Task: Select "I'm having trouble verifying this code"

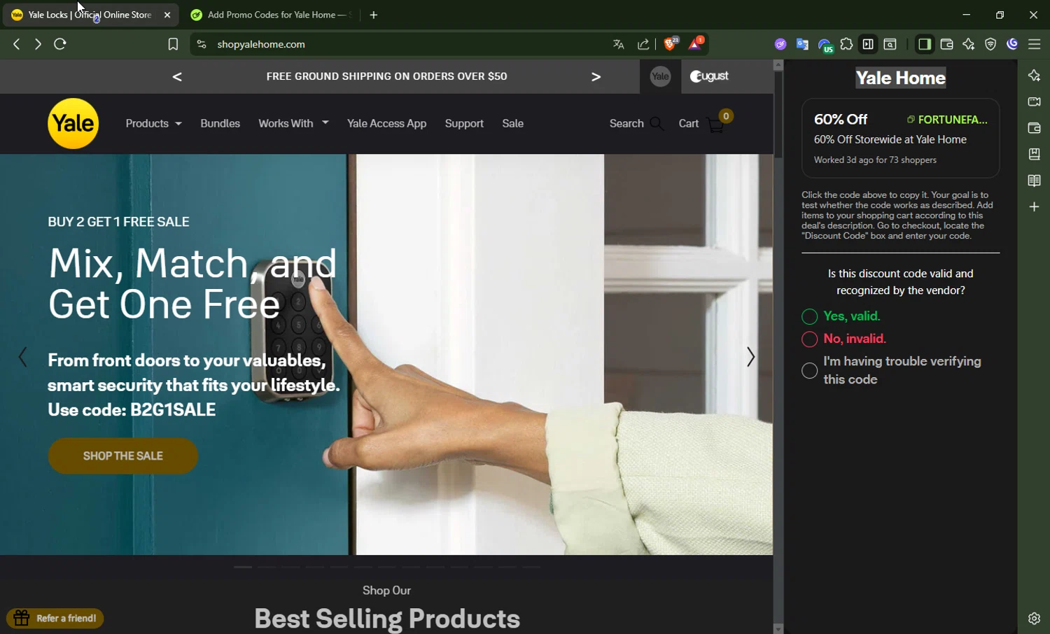Action: click(x=810, y=371)
